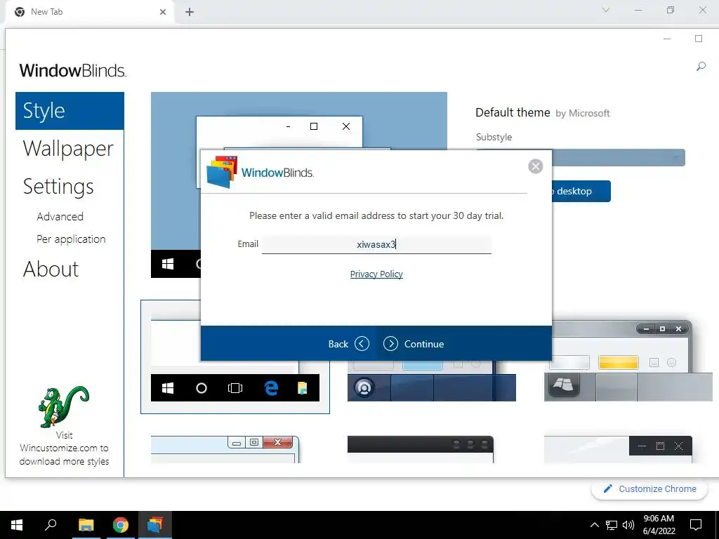Go Back in the trial dialog
The image size is (719, 539).
348,344
